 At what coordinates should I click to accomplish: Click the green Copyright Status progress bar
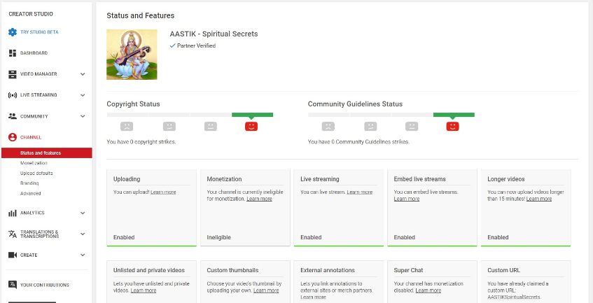[x=252, y=115]
